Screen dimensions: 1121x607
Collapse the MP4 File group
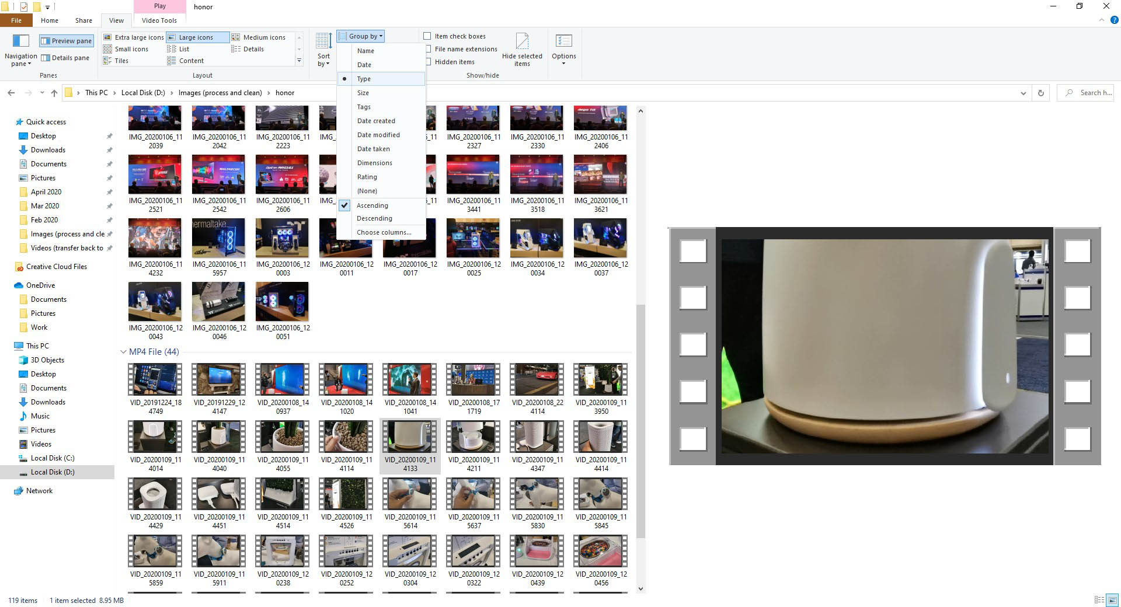123,352
